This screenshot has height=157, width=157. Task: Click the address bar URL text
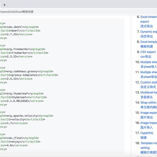pyautogui.click(x=17, y=12)
